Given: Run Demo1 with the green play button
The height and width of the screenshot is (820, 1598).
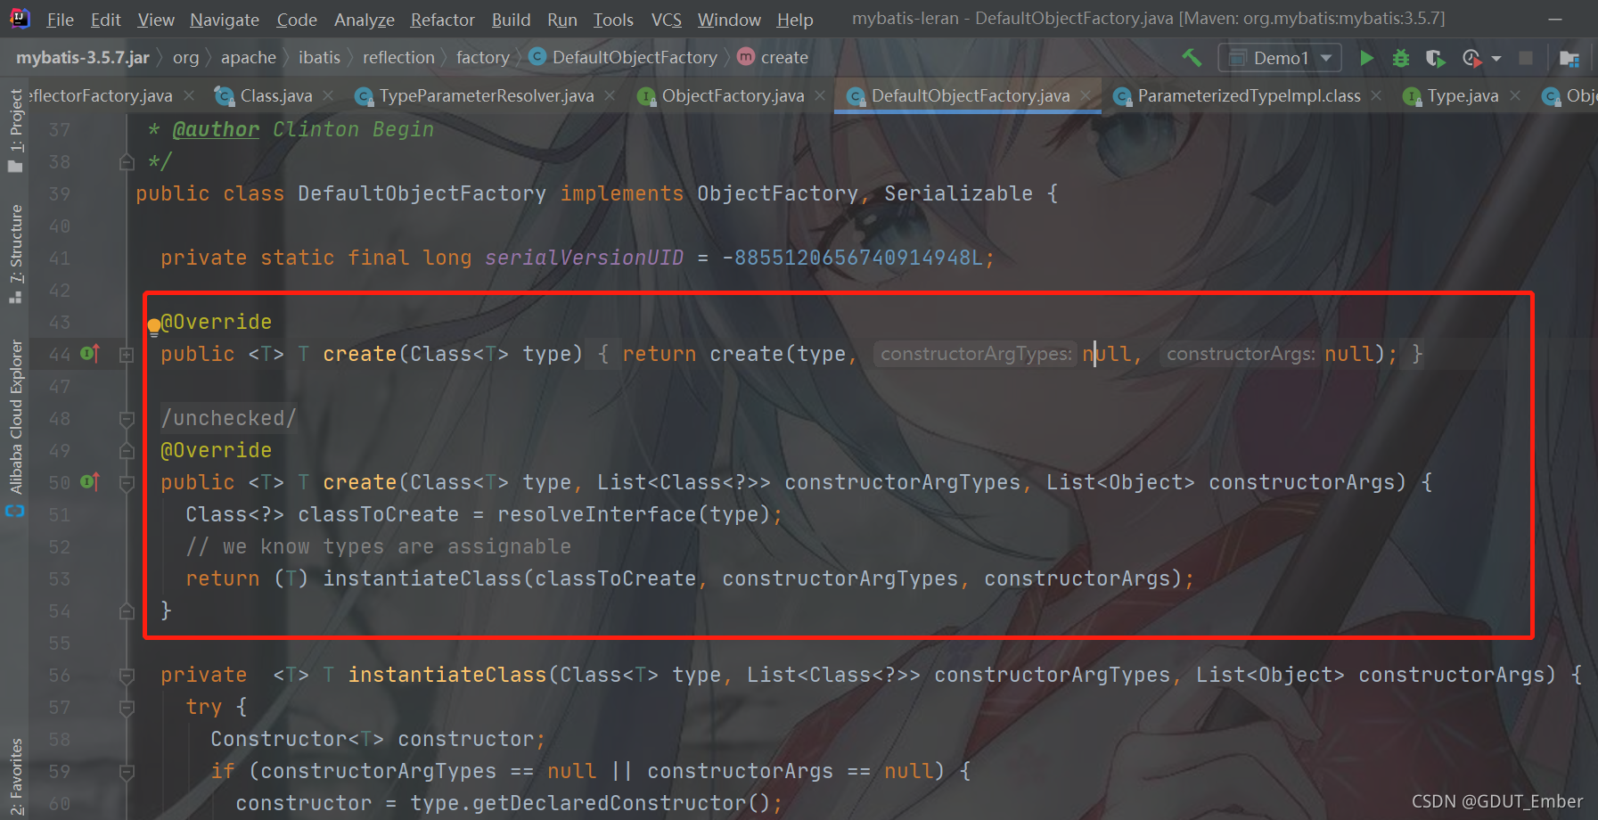Looking at the screenshot, I should tap(1366, 58).
